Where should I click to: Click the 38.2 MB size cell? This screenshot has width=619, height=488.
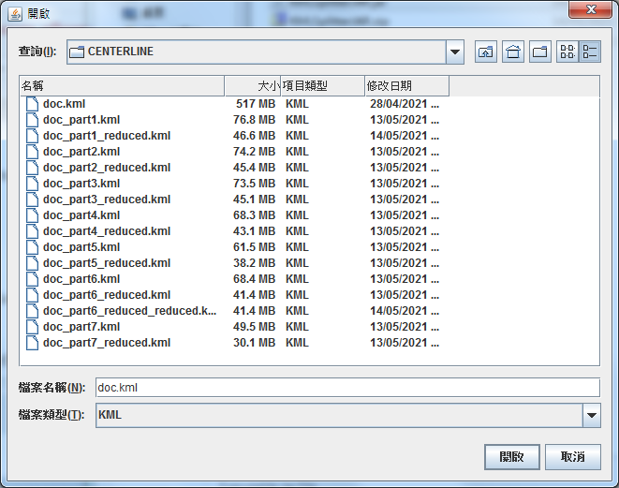point(254,263)
